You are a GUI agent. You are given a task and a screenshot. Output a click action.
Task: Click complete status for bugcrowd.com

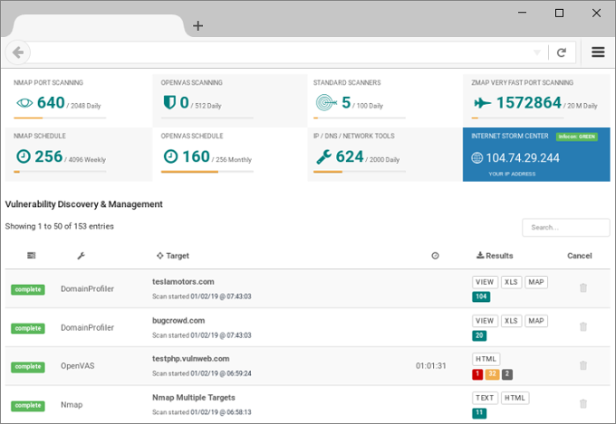28,328
